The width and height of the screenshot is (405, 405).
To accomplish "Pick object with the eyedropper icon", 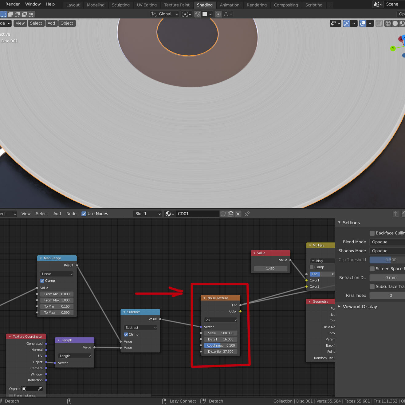I will click(x=40, y=389).
